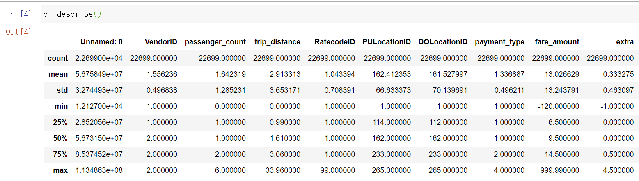Viewport: 639px width, 181px height.
Task: Click std RatecodeID value 0.708391
Action: tap(341, 90)
